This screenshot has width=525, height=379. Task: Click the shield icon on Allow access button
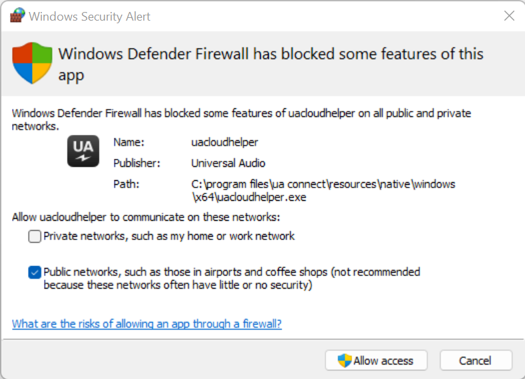(345, 360)
